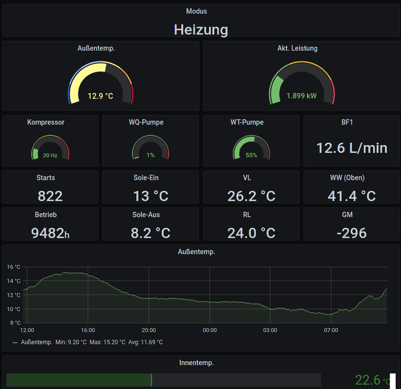The width and height of the screenshot is (401, 389).
Task: Click the Innentemp. green bar gauge
Action: [164, 380]
